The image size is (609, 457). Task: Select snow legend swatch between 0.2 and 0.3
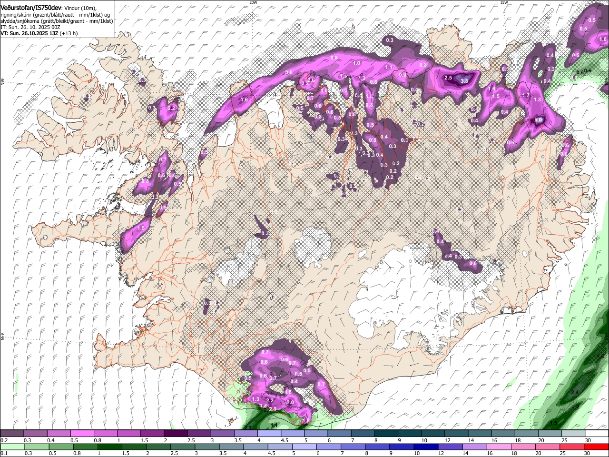12,434
